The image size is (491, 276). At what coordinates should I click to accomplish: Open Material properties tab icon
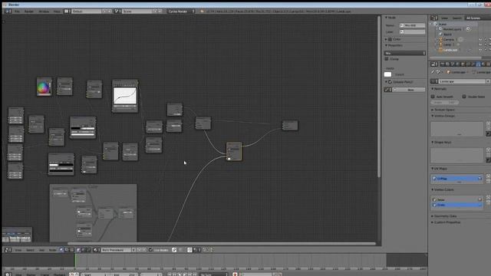pos(483,64)
